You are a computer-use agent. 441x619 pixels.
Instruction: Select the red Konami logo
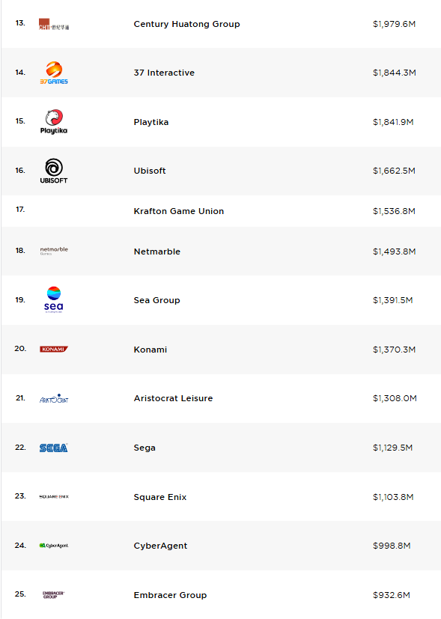pos(54,349)
